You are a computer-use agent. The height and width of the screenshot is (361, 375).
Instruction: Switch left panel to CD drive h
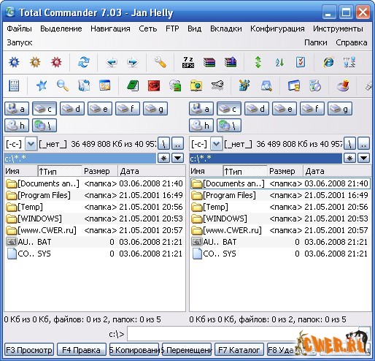click(17, 126)
